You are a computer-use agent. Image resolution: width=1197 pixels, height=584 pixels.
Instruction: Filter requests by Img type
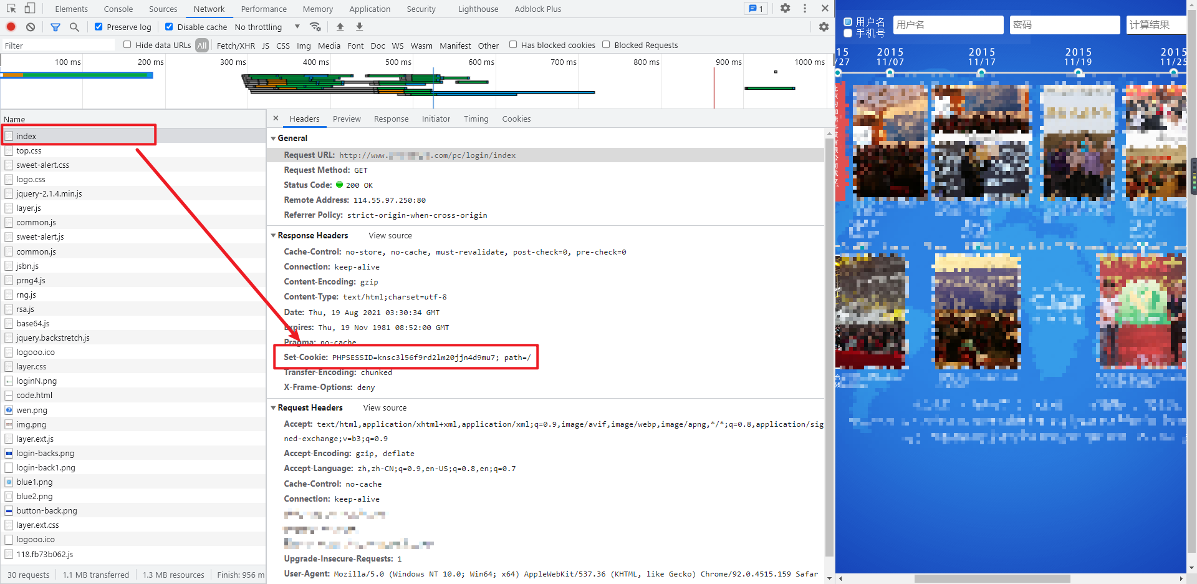(304, 46)
